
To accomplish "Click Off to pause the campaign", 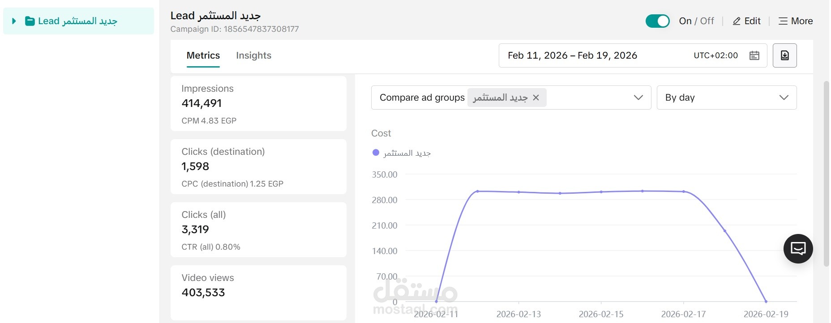I will coord(707,21).
